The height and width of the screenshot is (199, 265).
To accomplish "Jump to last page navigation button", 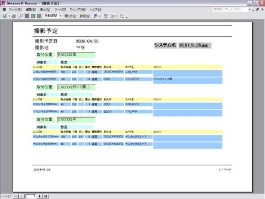I will [46, 196].
